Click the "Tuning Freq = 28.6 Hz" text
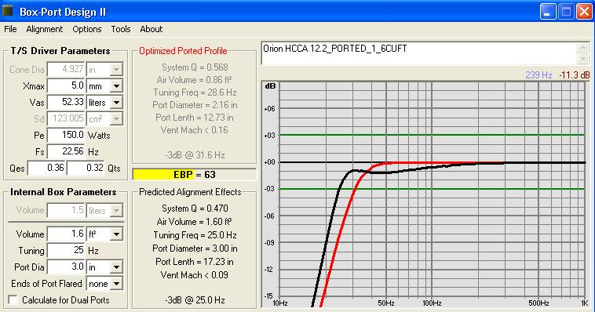595x312 pixels. 195,93
